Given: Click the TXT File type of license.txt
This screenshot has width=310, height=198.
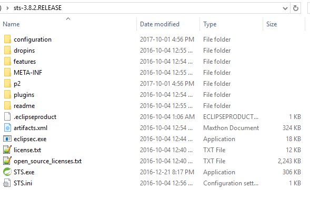Looking at the screenshot, I should coord(214,150).
